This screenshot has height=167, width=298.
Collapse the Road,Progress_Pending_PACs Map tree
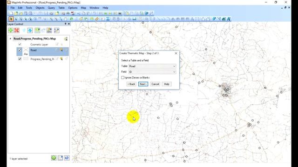coord(10,39)
